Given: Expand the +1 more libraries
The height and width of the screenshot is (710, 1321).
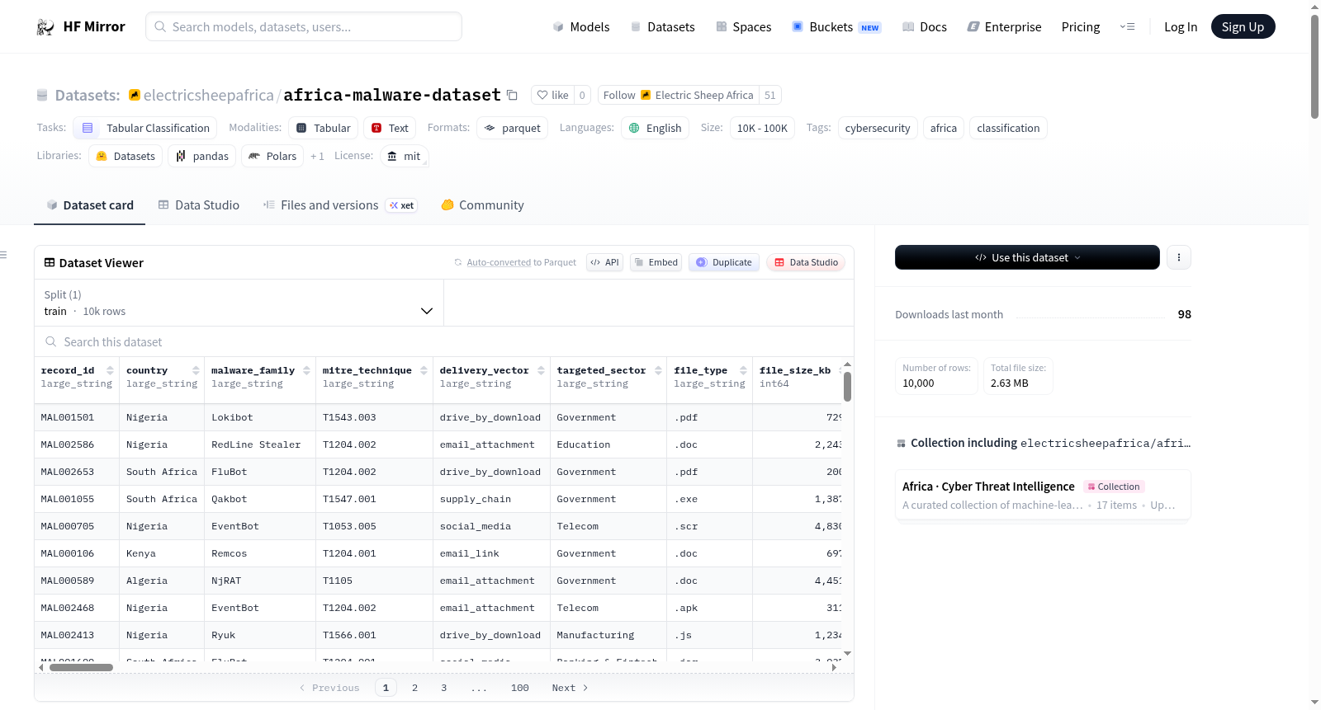Looking at the screenshot, I should 317,156.
